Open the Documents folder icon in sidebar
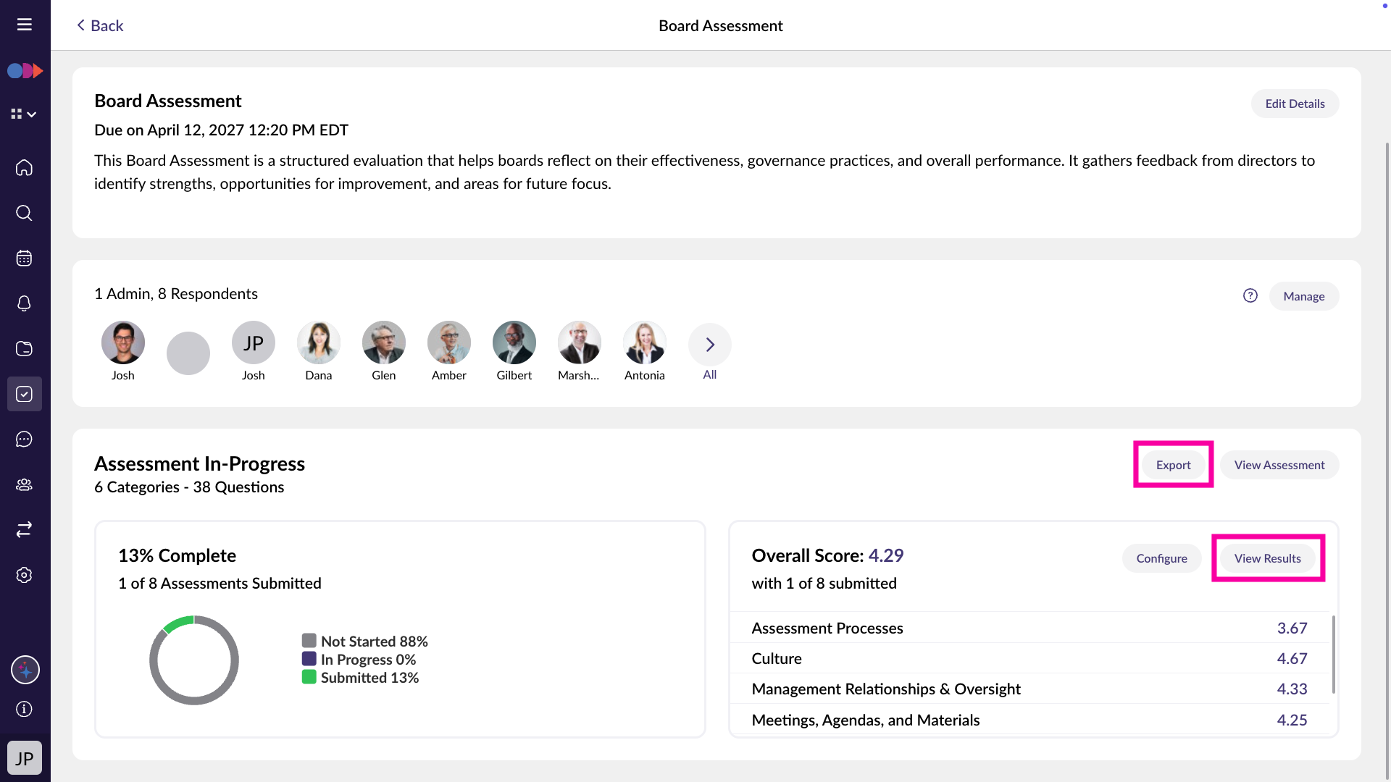1391x782 pixels. pos(25,348)
